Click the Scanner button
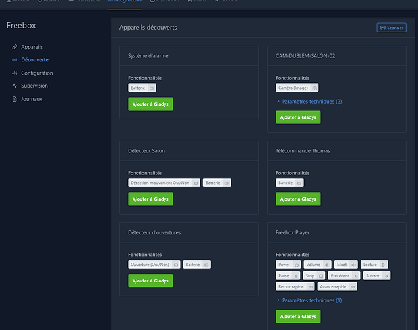The image size is (418, 330). (392, 28)
